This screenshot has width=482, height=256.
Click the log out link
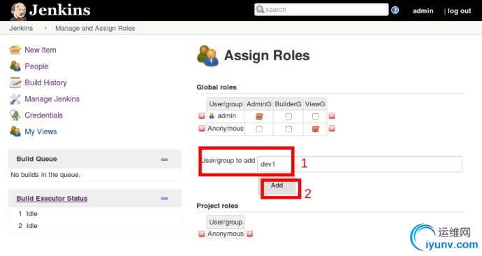pyautogui.click(x=459, y=10)
